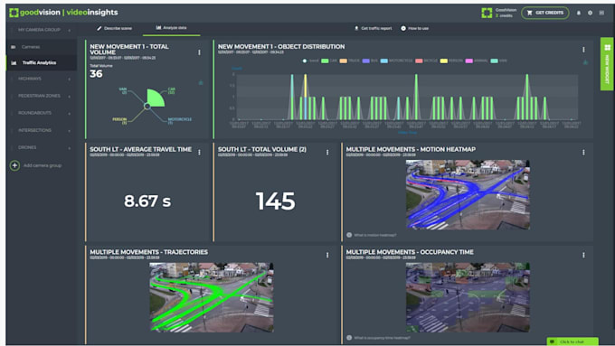
Task: Open Cameras in the sidebar
Action: point(42,47)
